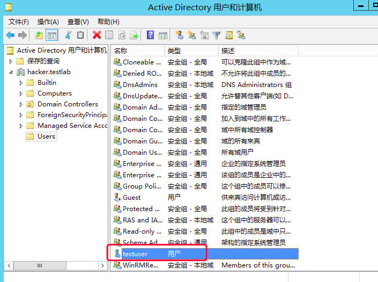
Task: Click the Forward arrow toolbar icon
Action: point(23,35)
